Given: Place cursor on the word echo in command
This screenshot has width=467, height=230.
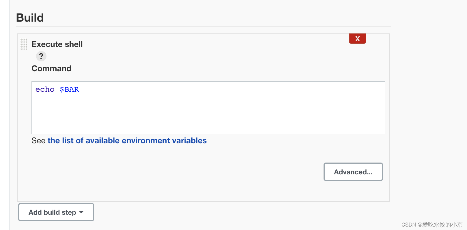Looking at the screenshot, I should [45, 89].
